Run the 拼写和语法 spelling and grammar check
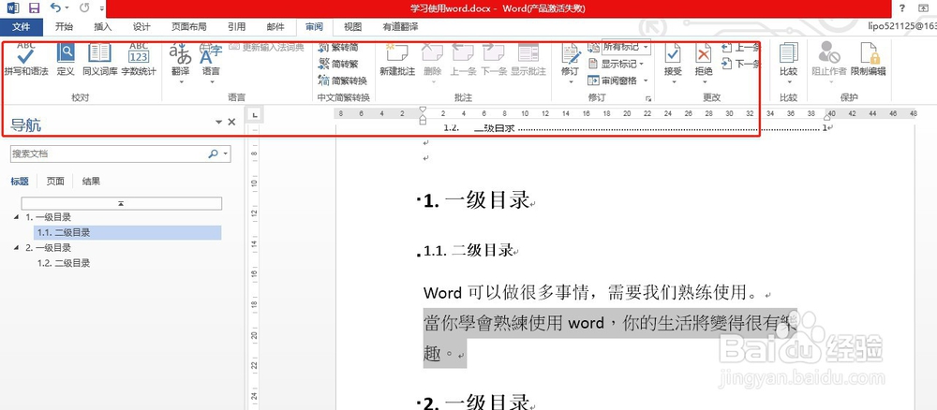 25,59
